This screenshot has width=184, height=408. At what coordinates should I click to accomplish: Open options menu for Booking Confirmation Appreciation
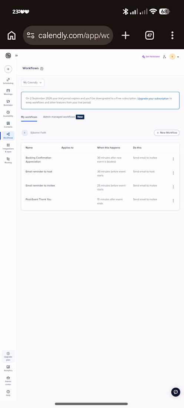[173, 159]
